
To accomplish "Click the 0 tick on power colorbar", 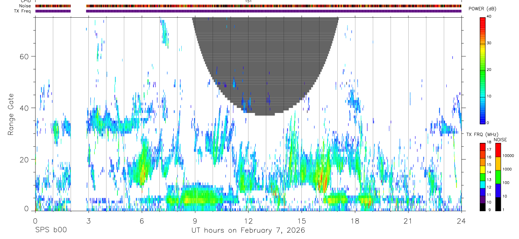I will point(488,123).
